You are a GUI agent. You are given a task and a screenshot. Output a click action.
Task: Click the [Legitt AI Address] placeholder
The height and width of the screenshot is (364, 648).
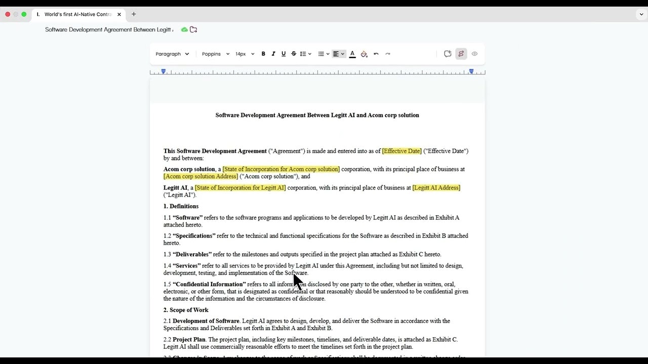pyautogui.click(x=436, y=188)
